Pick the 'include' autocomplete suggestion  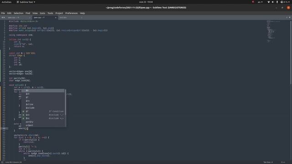click(43, 108)
